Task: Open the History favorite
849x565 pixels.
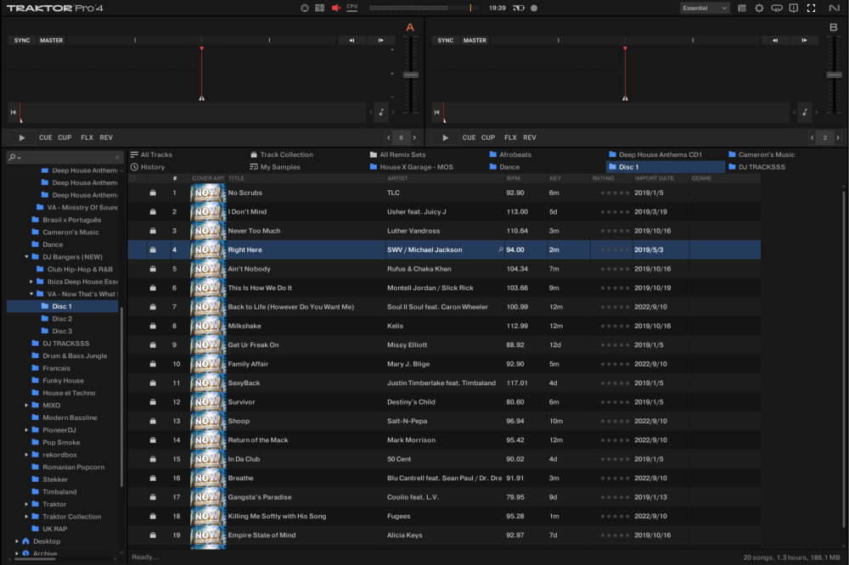Action: [148, 167]
